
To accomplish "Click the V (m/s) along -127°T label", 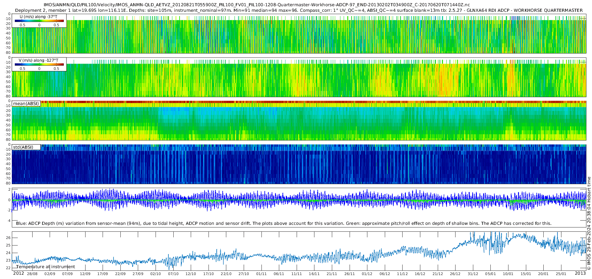I will [38, 60].
